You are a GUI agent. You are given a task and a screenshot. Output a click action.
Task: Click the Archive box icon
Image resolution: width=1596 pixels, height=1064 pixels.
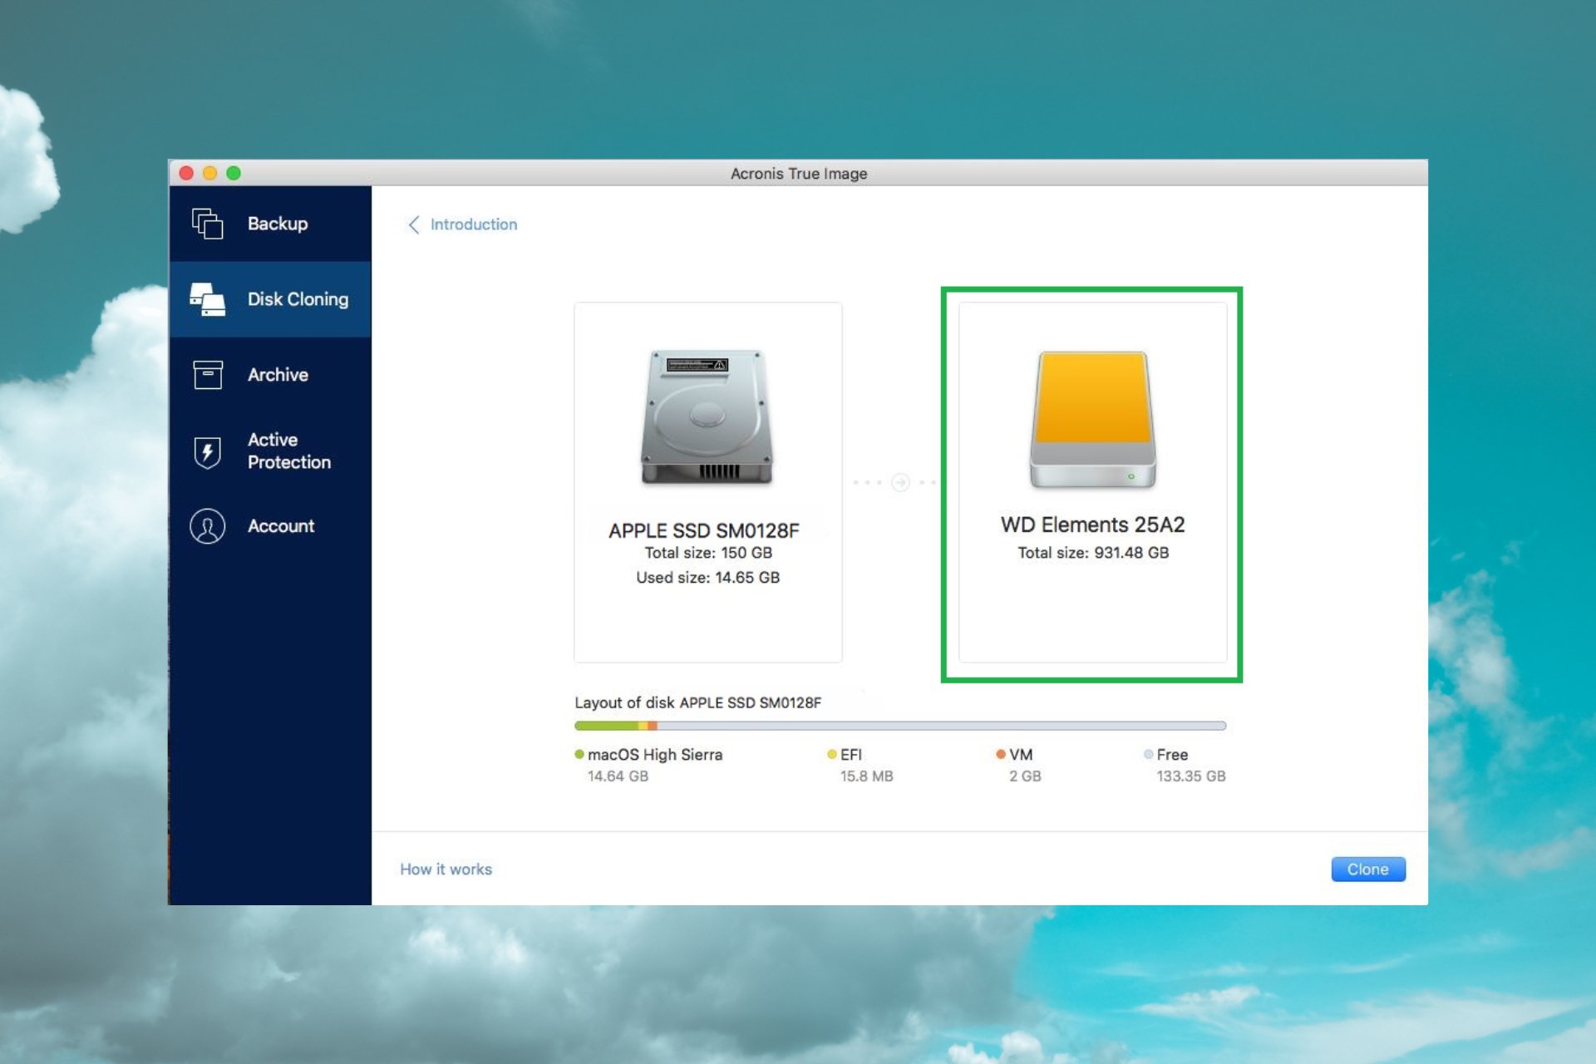[208, 375]
